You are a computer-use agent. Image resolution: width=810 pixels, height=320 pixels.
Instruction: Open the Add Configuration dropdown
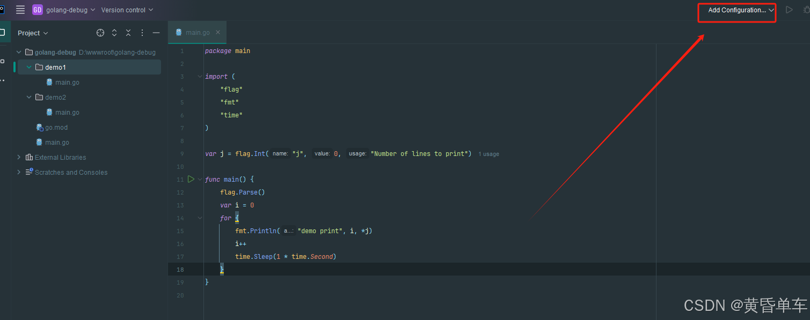pos(741,10)
